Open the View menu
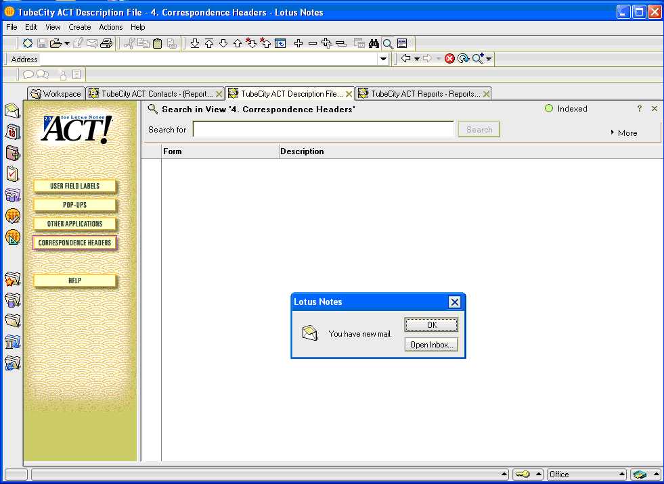This screenshot has width=664, height=484. coord(53,27)
